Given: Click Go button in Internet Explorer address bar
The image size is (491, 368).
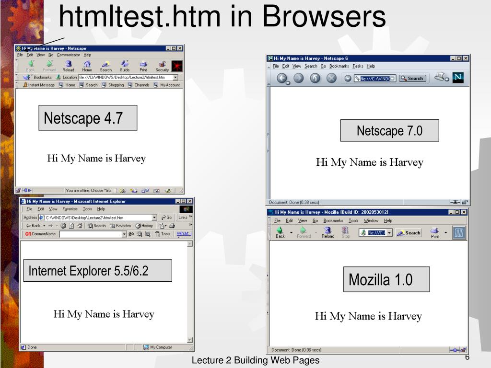Looking at the screenshot, I should (x=166, y=218).
